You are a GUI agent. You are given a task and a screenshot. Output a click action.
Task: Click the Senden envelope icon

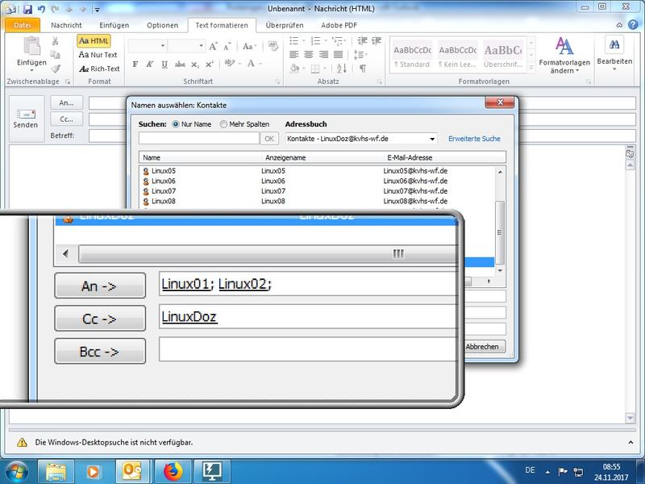[x=26, y=114]
